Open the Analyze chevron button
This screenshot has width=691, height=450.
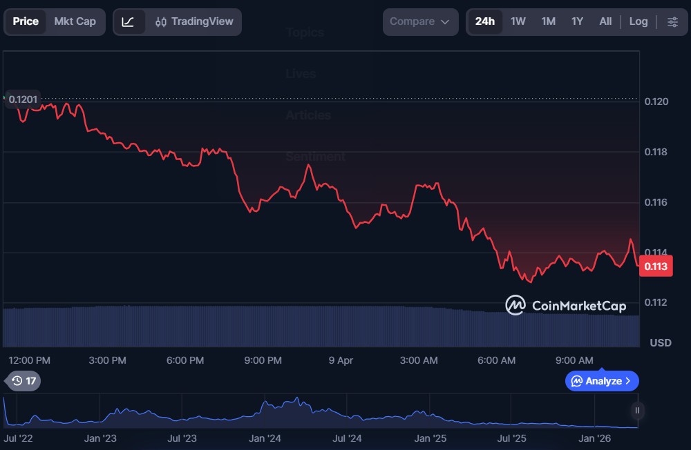coord(602,380)
